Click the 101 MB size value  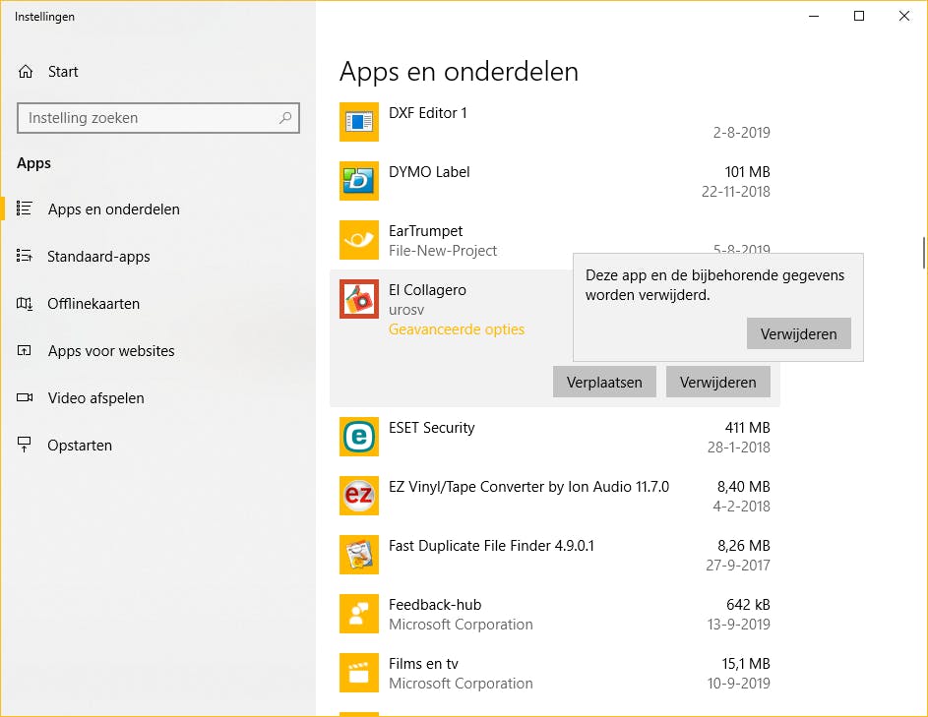pyautogui.click(x=747, y=171)
